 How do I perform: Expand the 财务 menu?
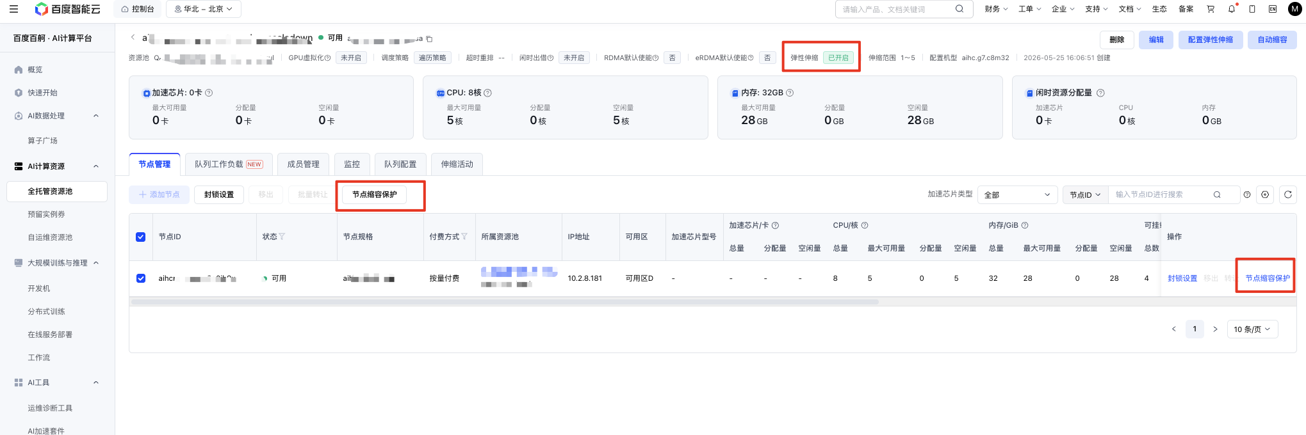(x=996, y=9)
